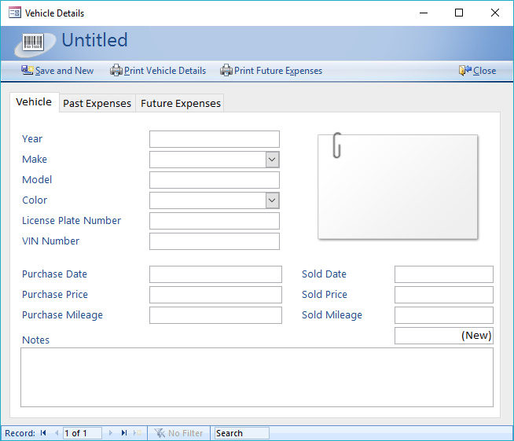Click the Save and New button
514x441 pixels.
pyautogui.click(x=57, y=71)
